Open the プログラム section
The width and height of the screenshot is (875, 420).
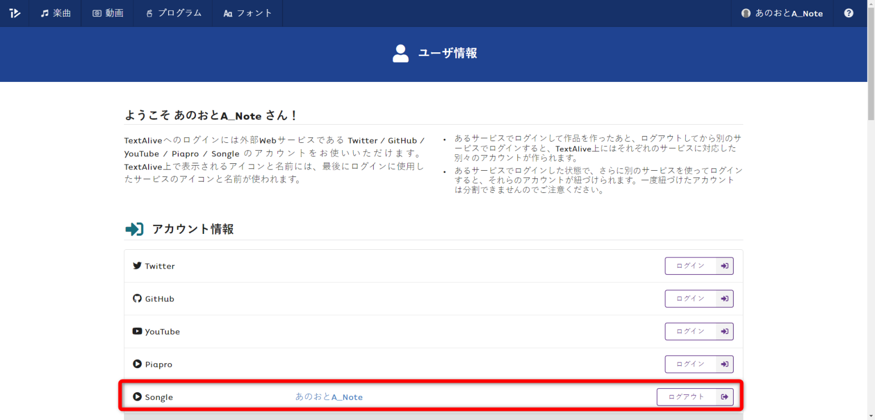(x=173, y=13)
